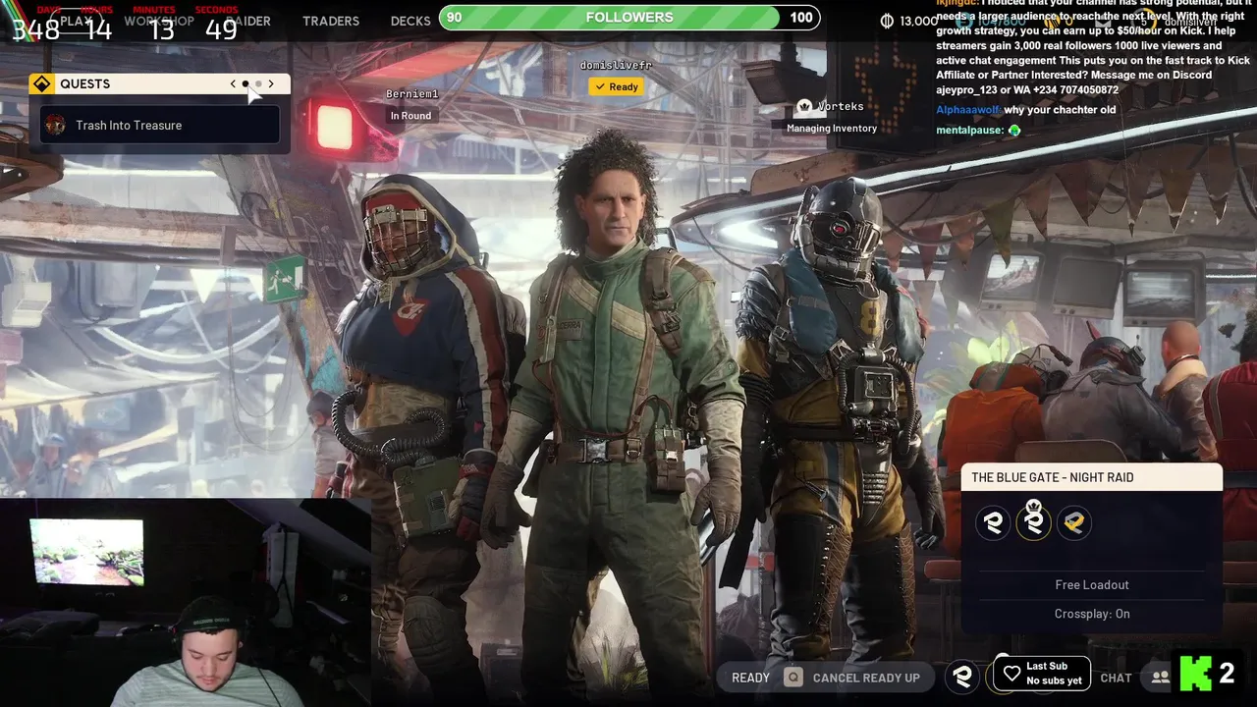Open the PLAY tab
Screen dimensions: 1257x707
pyautogui.click(x=76, y=21)
